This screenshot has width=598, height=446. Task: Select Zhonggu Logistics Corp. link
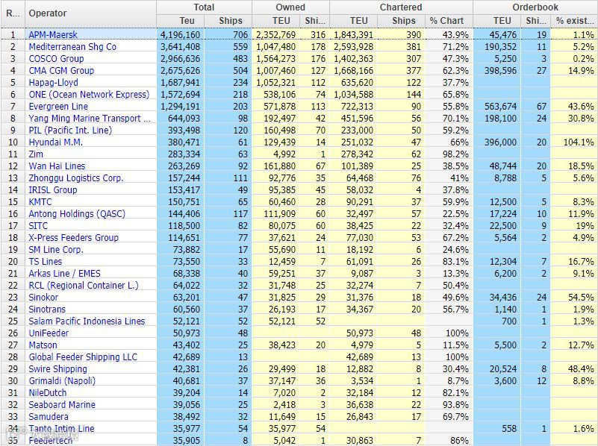coord(76,178)
